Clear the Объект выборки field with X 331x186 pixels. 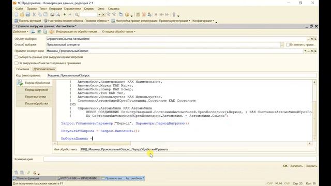[x=311, y=39]
